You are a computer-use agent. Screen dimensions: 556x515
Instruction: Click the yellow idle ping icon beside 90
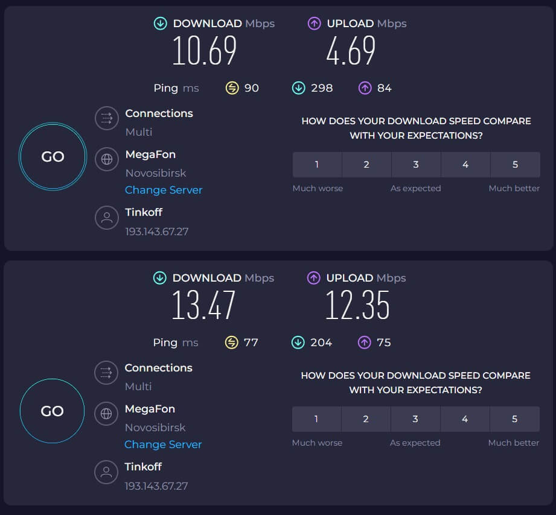[232, 88]
